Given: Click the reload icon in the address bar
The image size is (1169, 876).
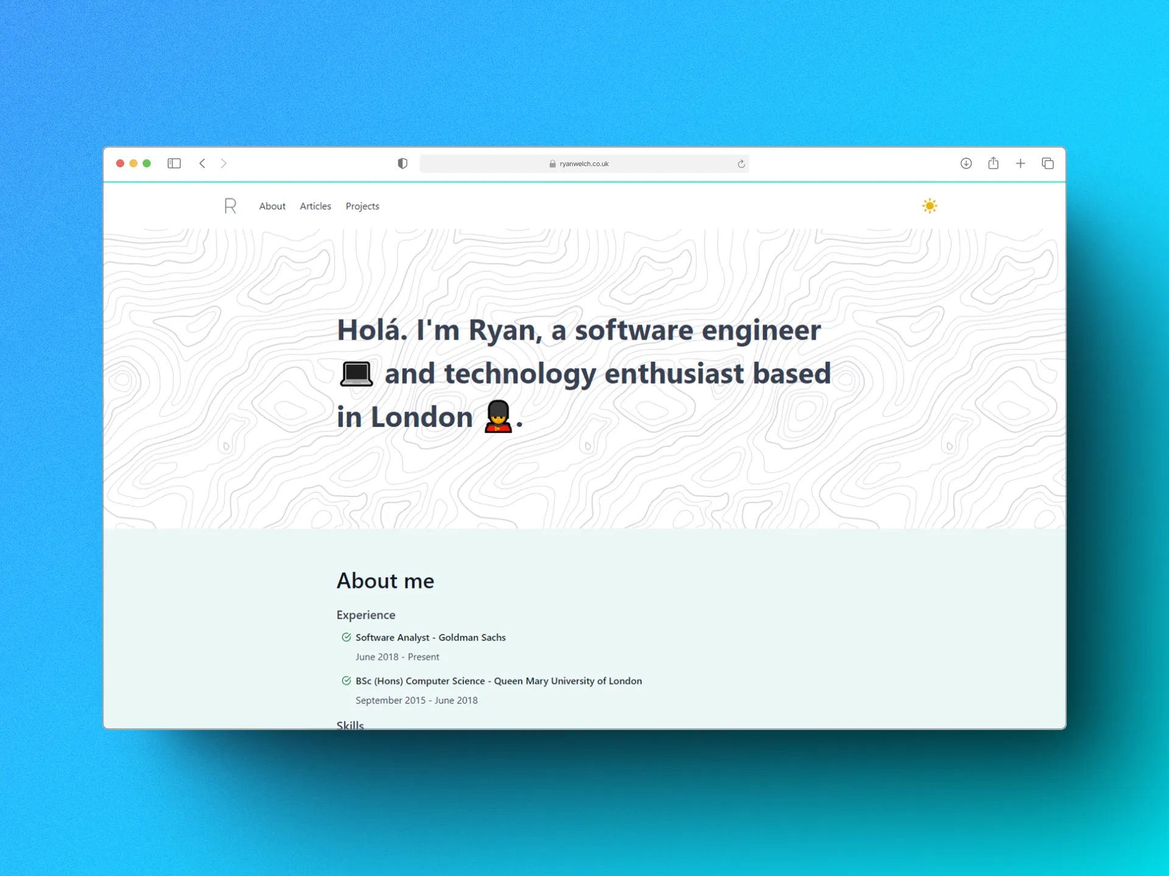Looking at the screenshot, I should [741, 164].
